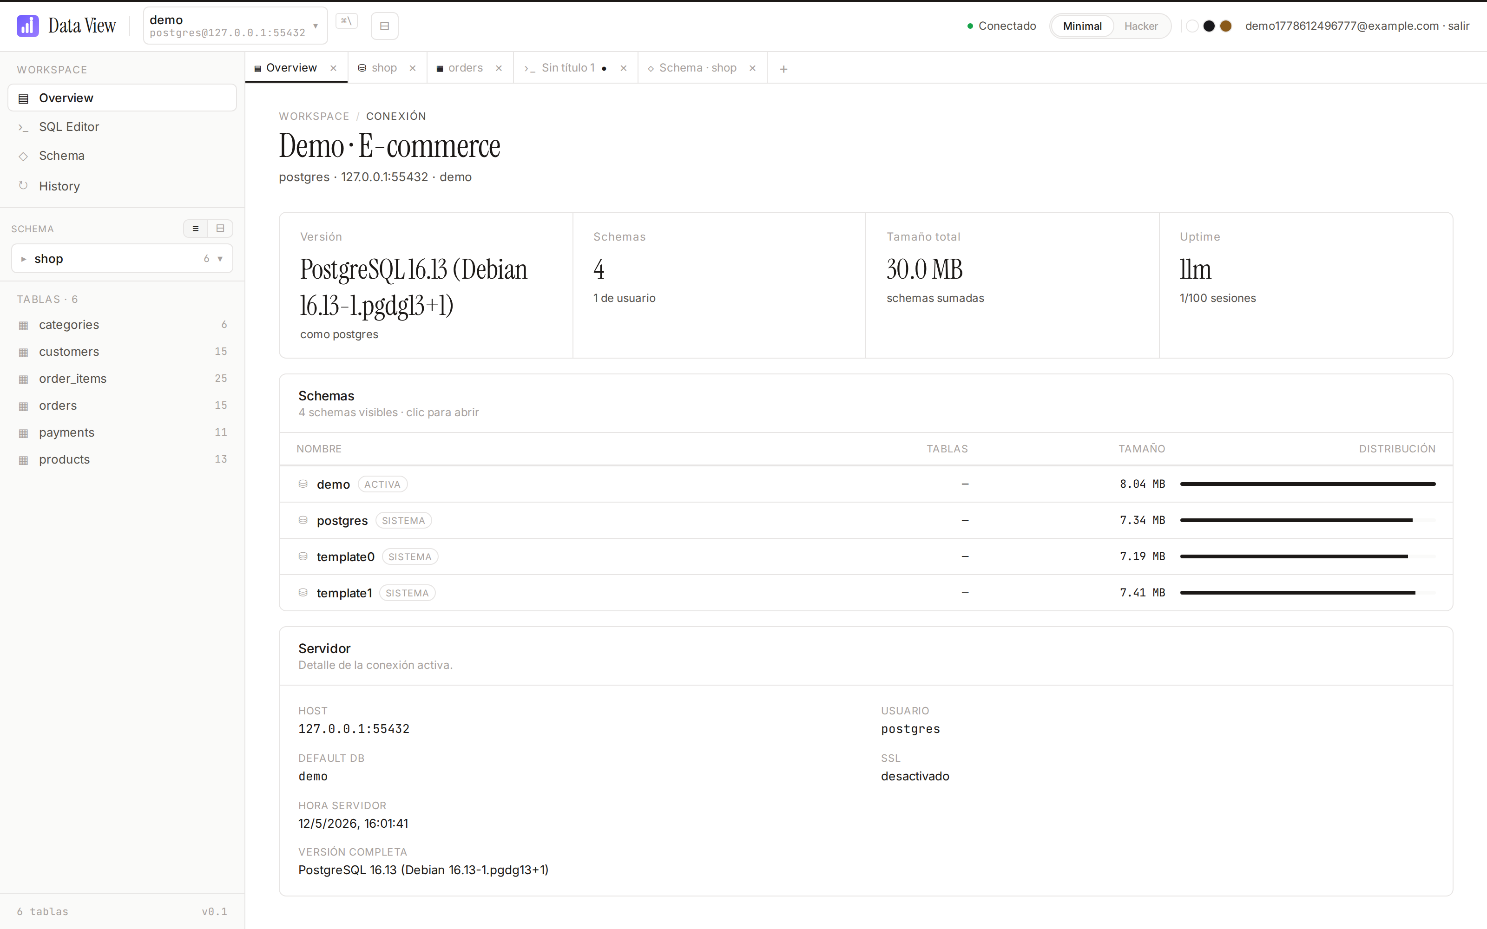Click WORKSPACE in the breadcrumb
Viewport: 1487px width, 929px height.
314,116
